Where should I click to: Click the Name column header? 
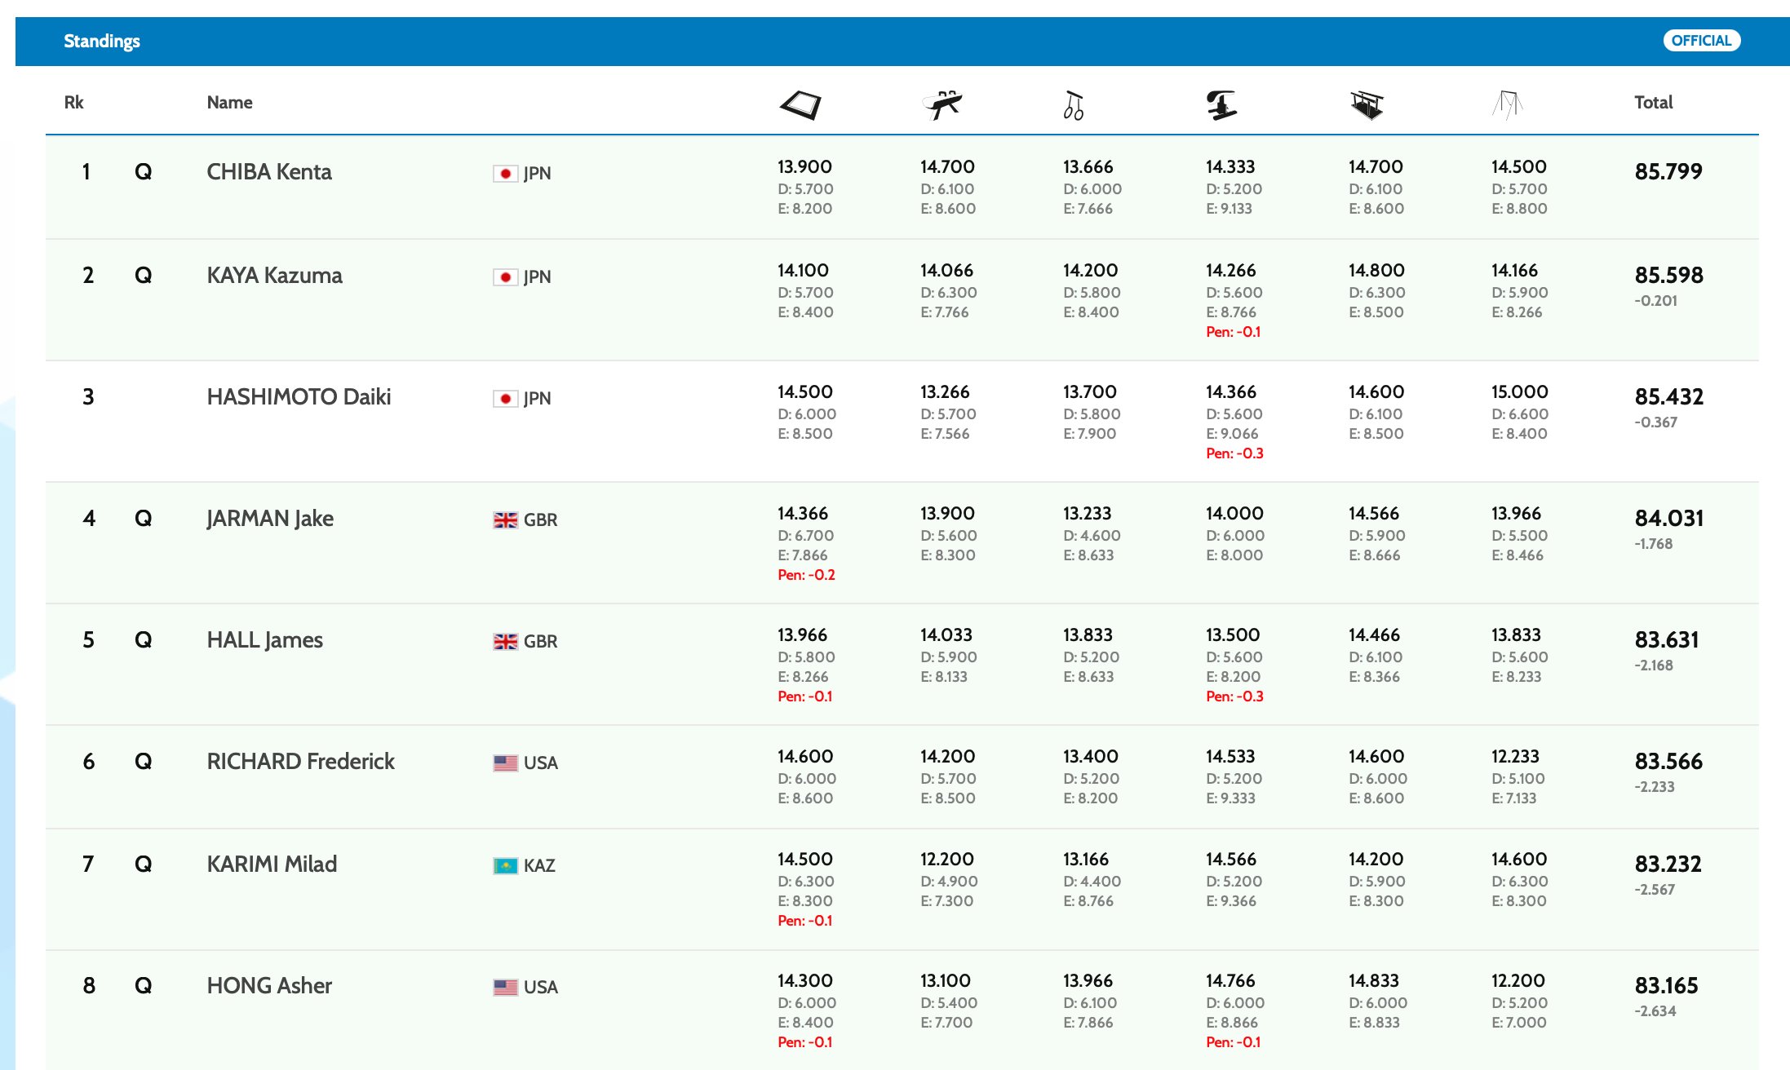tap(229, 103)
